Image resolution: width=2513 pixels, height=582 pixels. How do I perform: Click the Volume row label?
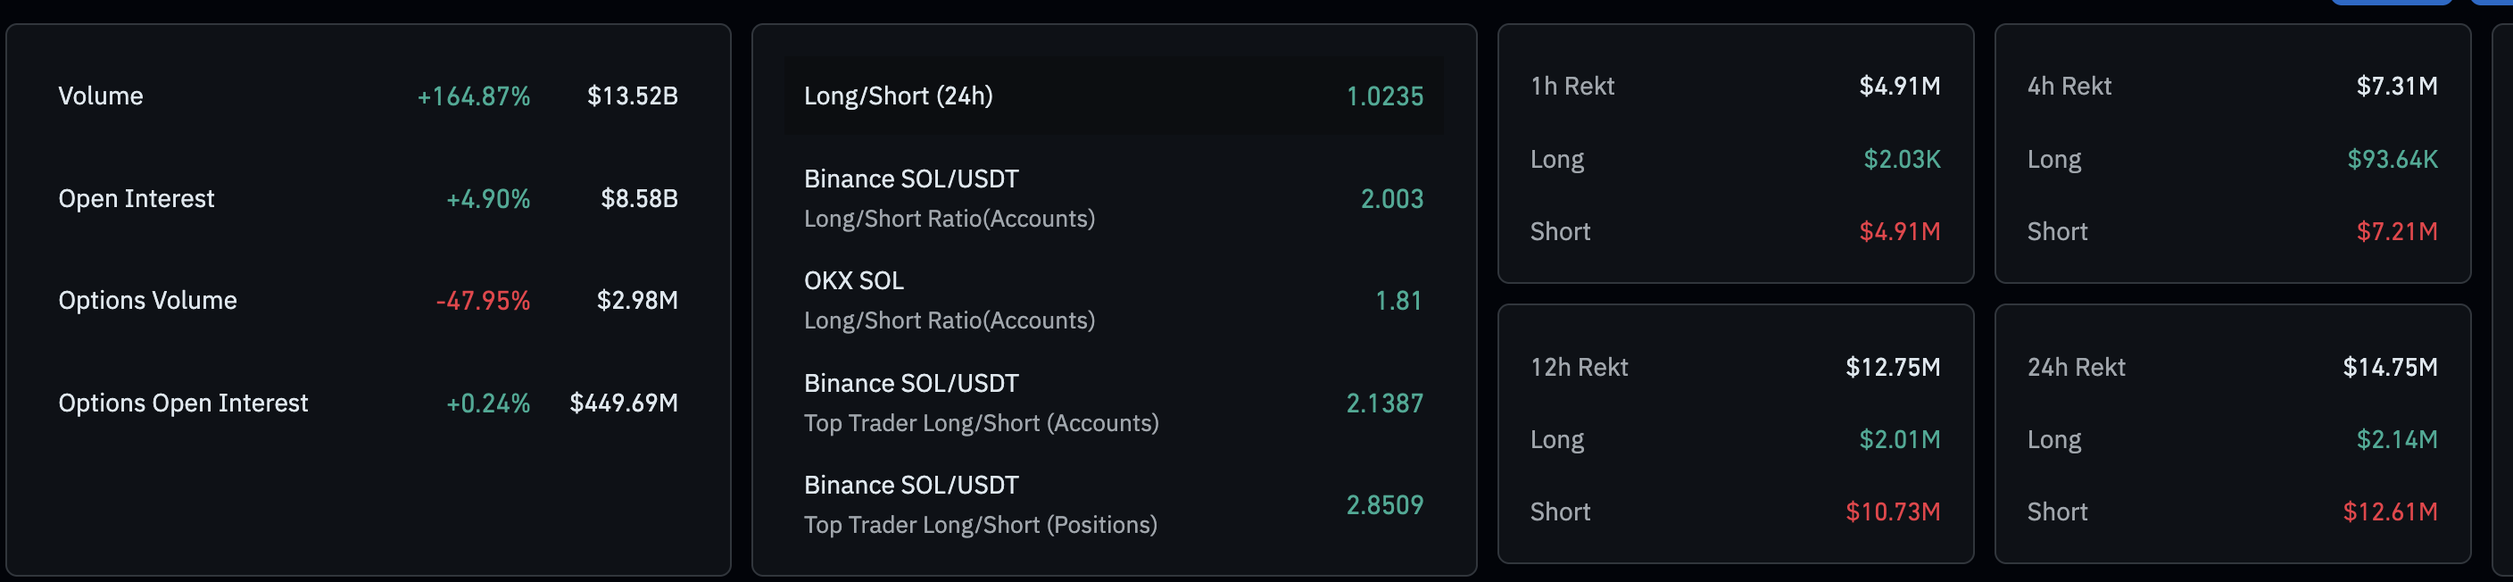coord(101,96)
